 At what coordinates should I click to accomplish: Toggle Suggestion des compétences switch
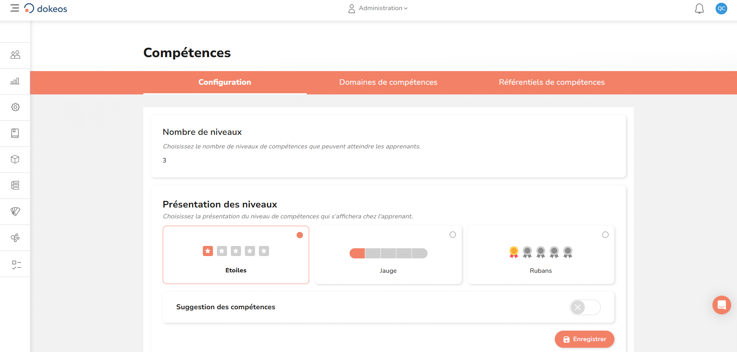(585, 307)
